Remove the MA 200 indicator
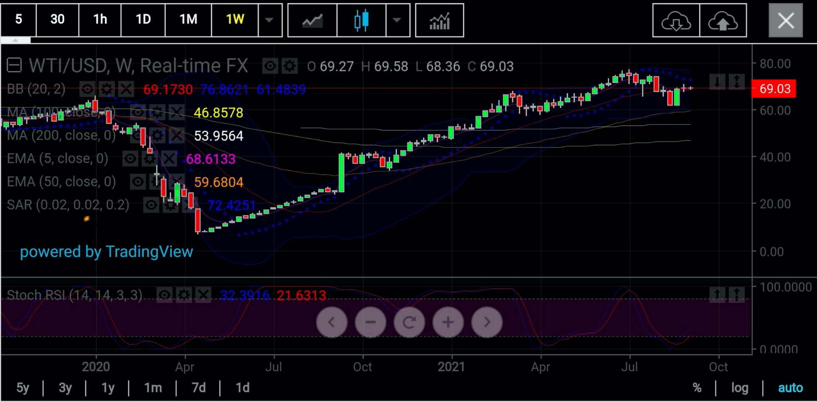 (x=177, y=136)
